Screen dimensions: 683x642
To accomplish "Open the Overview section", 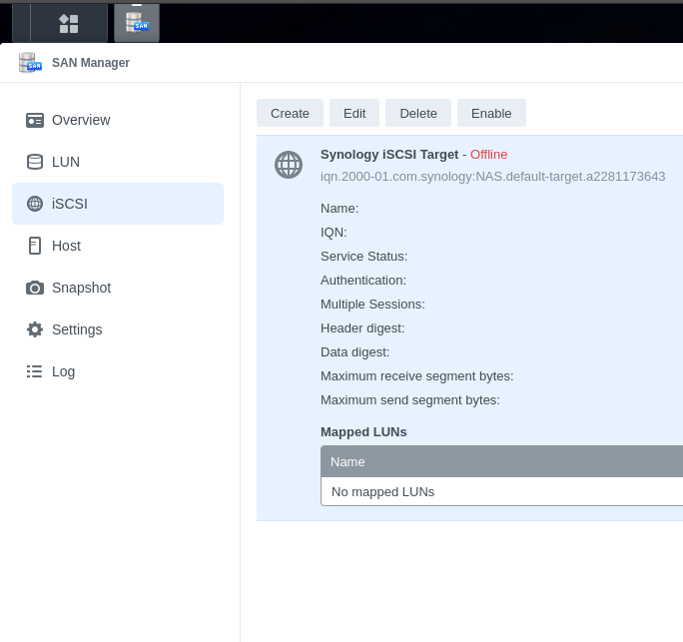I will 118,120.
